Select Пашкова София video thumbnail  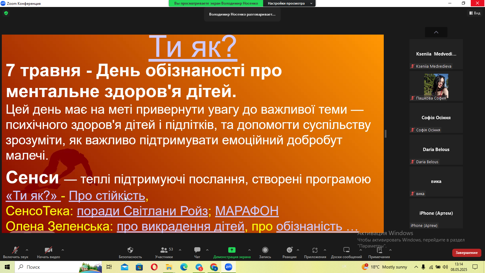436,86
